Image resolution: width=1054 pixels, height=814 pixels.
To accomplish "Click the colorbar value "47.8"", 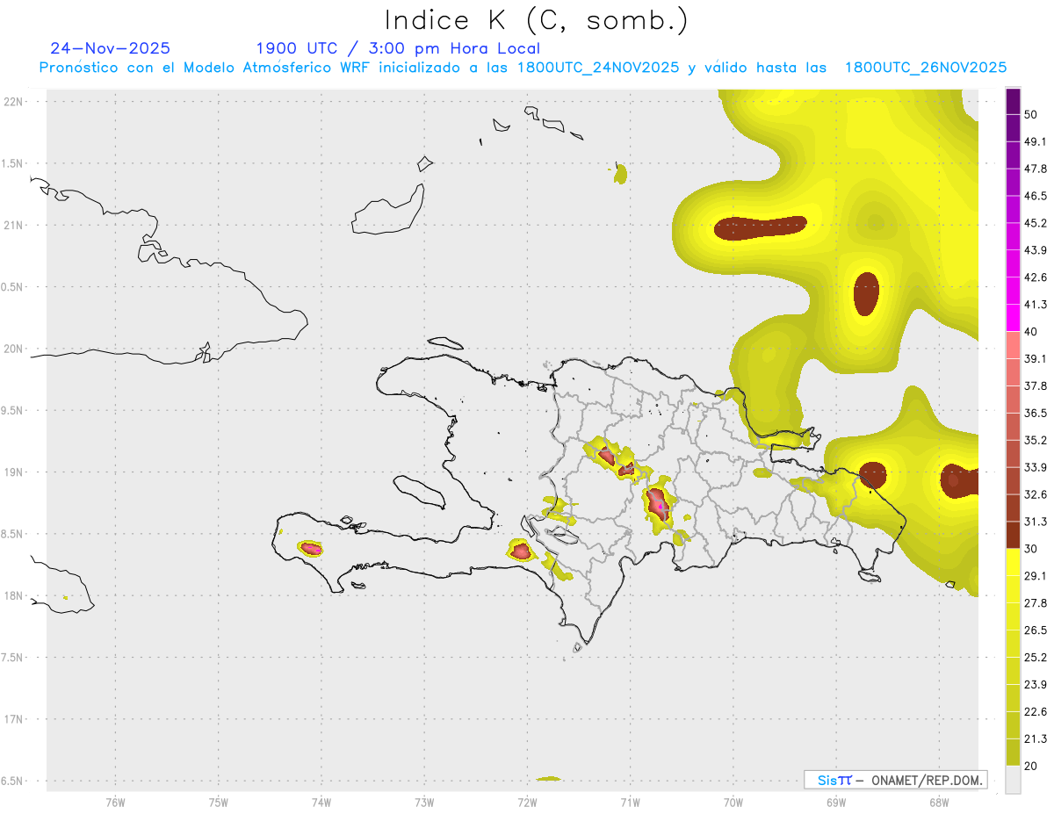I will pyautogui.click(x=1036, y=169).
